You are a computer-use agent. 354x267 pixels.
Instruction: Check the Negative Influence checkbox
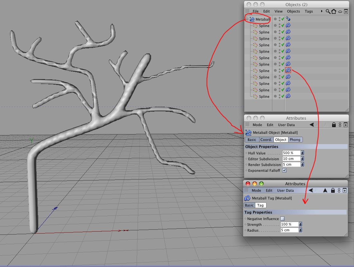coord(282,219)
